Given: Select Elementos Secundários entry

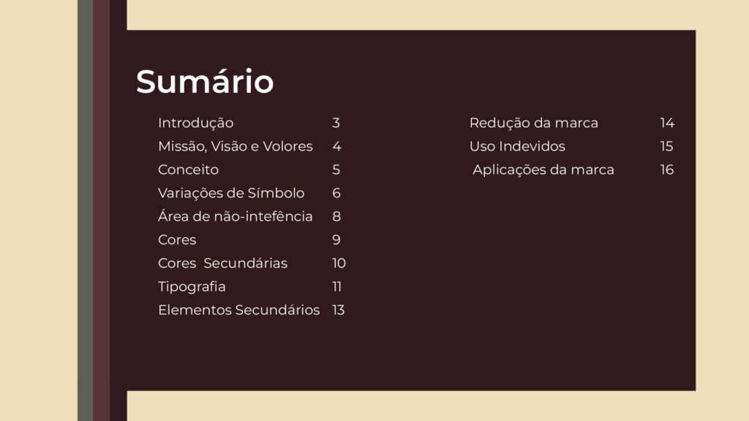Looking at the screenshot, I should [x=239, y=310].
